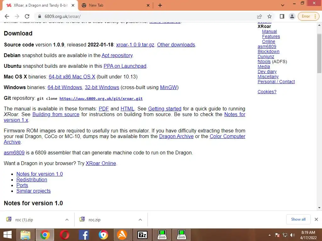This screenshot has width=322, height=241.
Task: Open the MinGW link
Action: click(169, 87)
